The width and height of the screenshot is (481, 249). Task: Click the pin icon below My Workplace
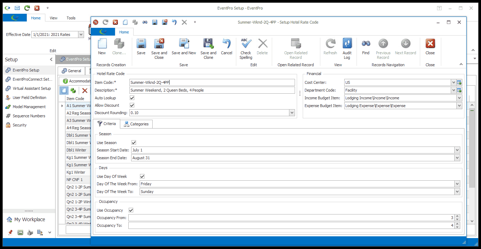point(10,232)
